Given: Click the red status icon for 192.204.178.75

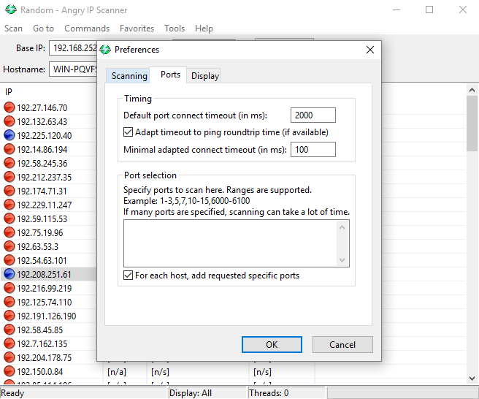Looking at the screenshot, I should pyautogui.click(x=9, y=357).
